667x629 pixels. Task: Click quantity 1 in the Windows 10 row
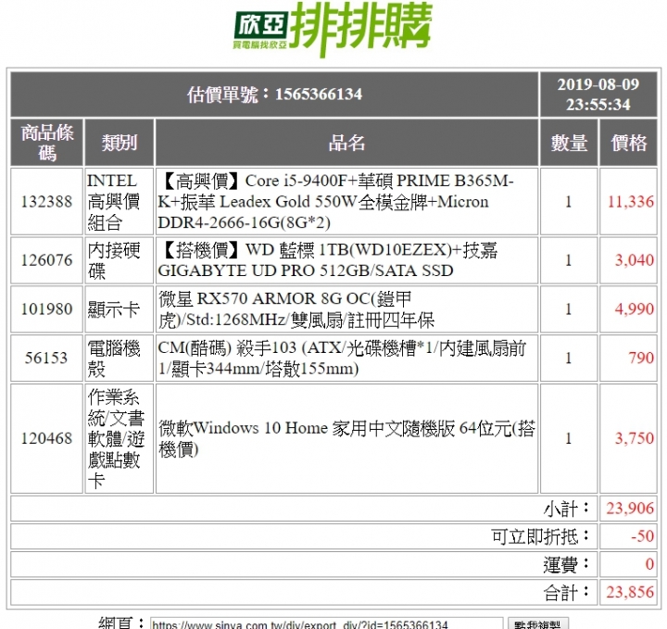pyautogui.click(x=569, y=438)
